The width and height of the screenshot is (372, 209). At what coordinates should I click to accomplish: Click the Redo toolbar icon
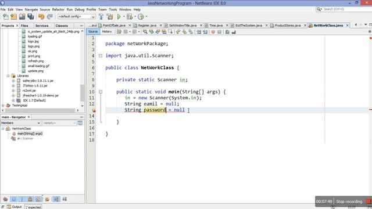pos(49,17)
